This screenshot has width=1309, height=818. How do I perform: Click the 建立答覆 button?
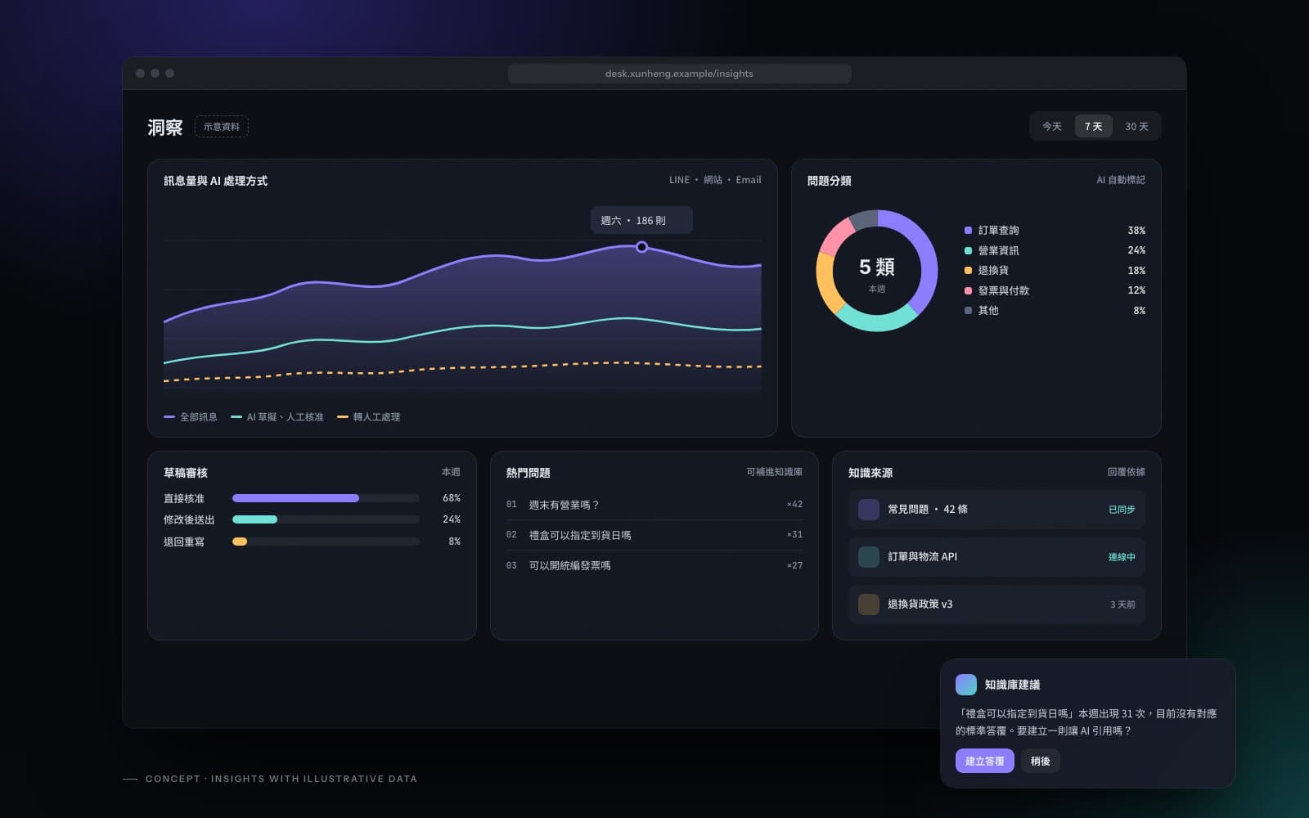(x=984, y=761)
